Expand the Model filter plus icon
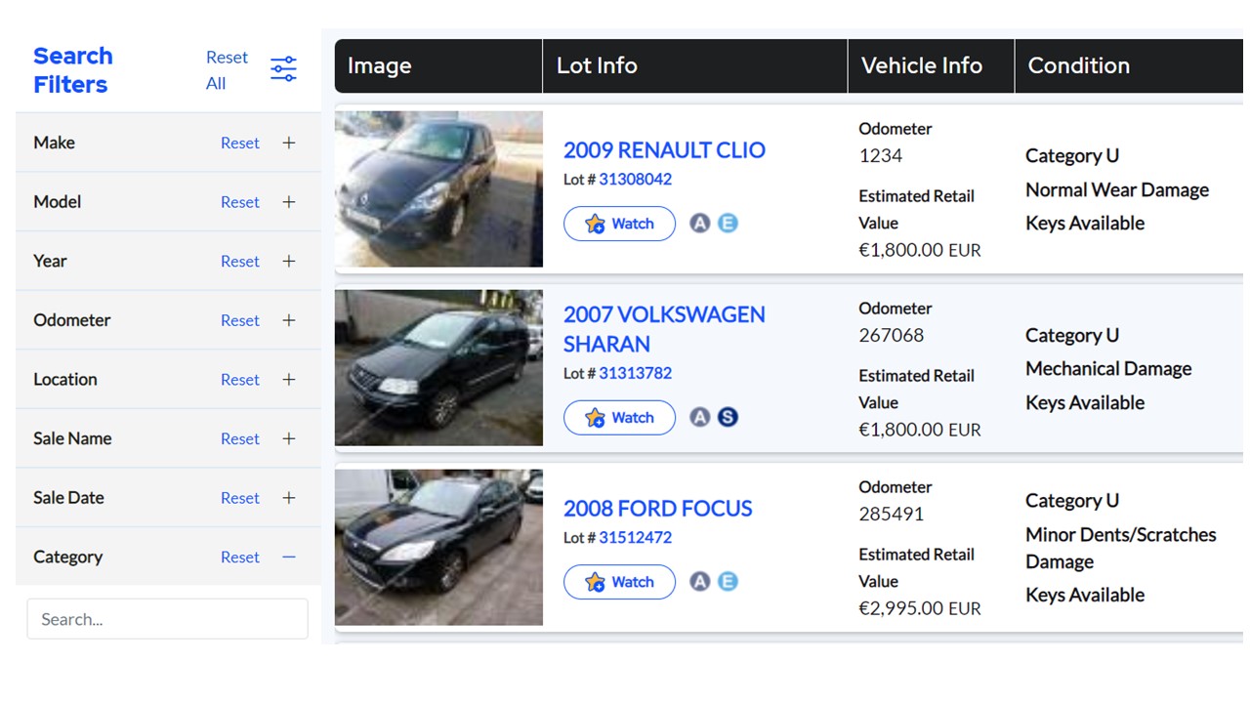This screenshot has width=1250, height=703. 289,202
